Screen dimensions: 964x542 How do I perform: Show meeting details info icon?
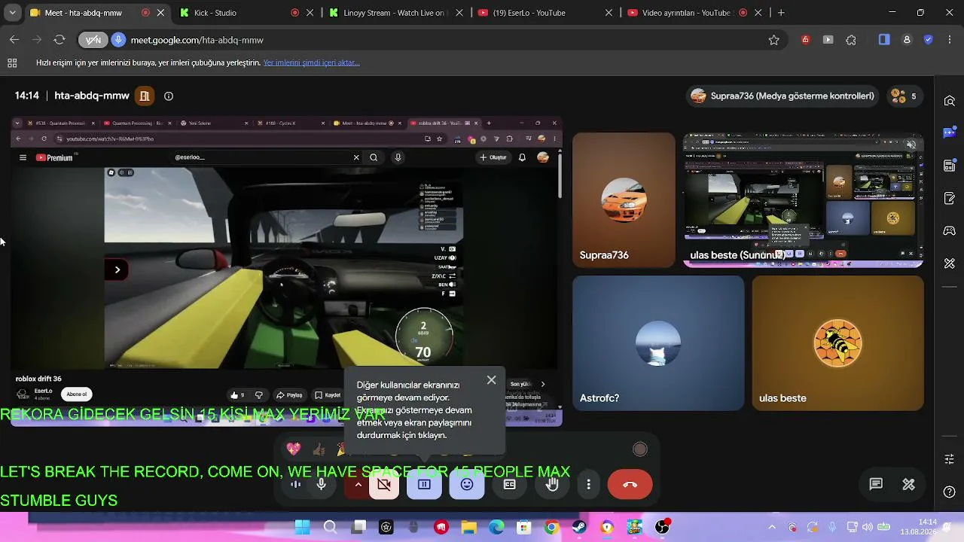169,96
